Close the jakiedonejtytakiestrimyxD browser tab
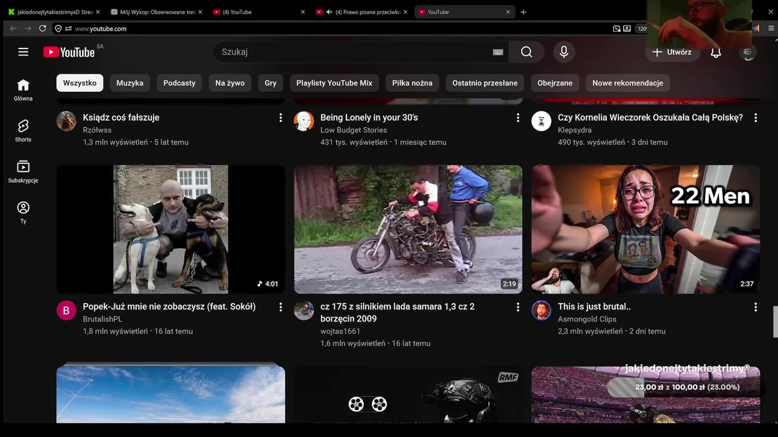Viewport: 778px width, 437px height. 98,12
